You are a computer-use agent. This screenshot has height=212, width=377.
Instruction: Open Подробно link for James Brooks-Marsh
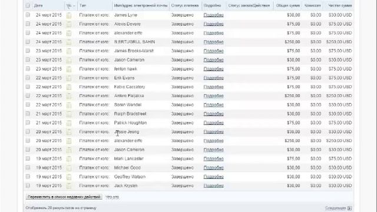pos(213,51)
